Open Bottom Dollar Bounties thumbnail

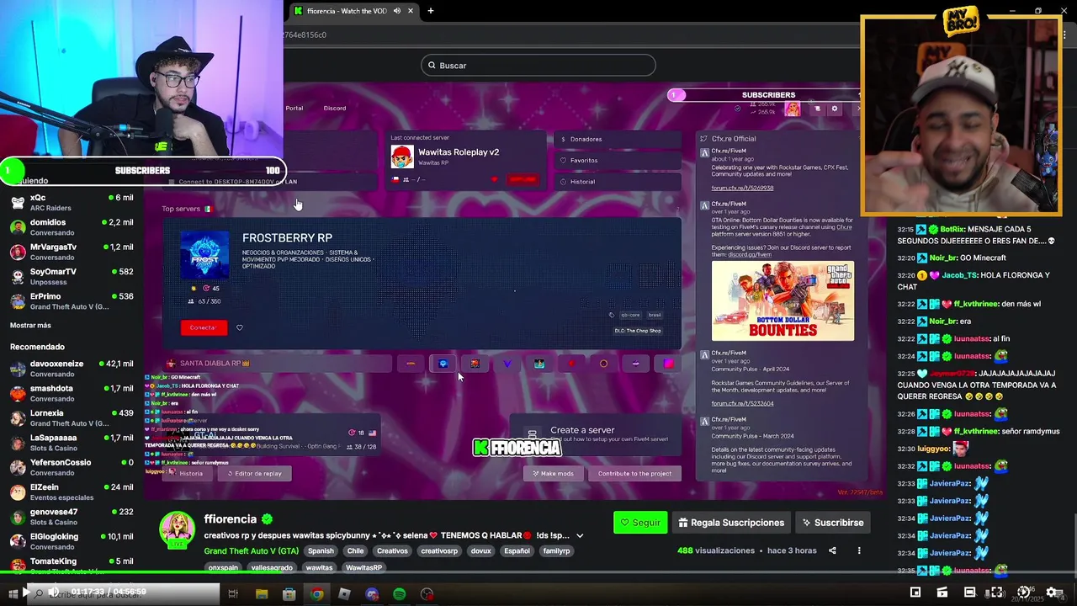point(783,300)
